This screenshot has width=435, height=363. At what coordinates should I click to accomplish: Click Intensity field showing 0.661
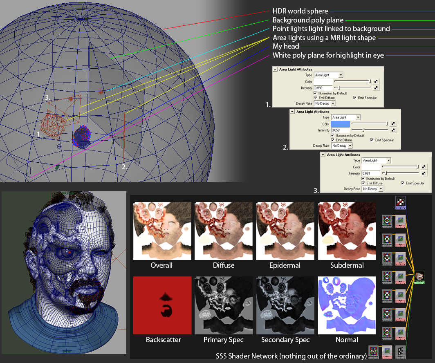click(x=371, y=173)
